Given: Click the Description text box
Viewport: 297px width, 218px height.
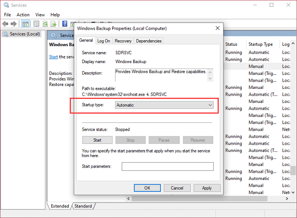Looking at the screenshot, I should tap(161, 75).
